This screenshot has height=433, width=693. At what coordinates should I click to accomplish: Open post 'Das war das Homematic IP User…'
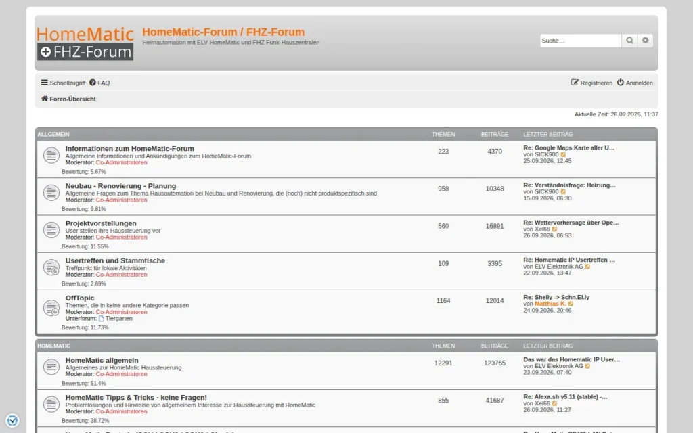[571, 360]
